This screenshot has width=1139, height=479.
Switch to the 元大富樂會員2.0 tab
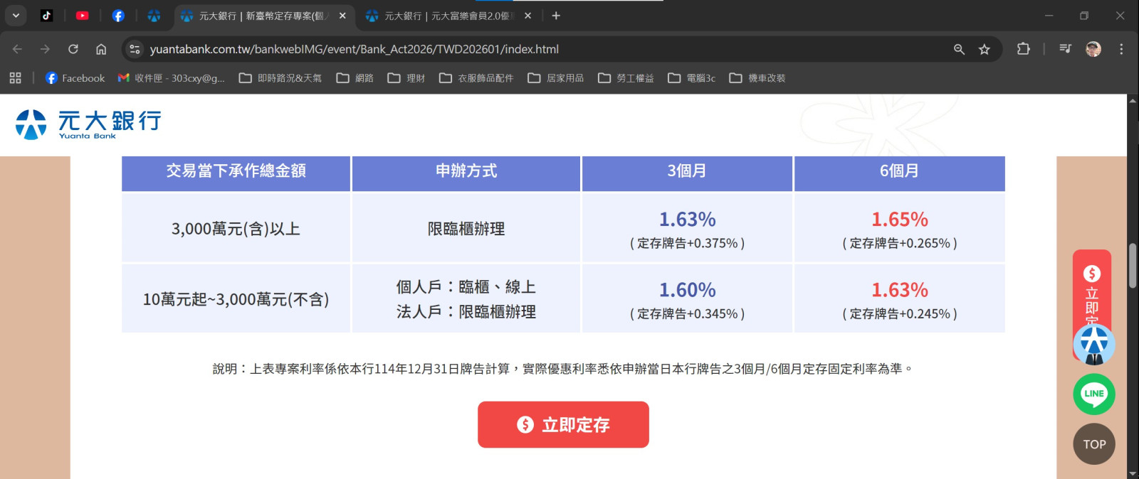click(441, 16)
